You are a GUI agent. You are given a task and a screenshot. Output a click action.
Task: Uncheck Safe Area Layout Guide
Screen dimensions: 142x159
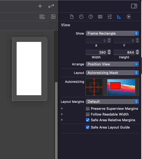[x=88, y=127]
